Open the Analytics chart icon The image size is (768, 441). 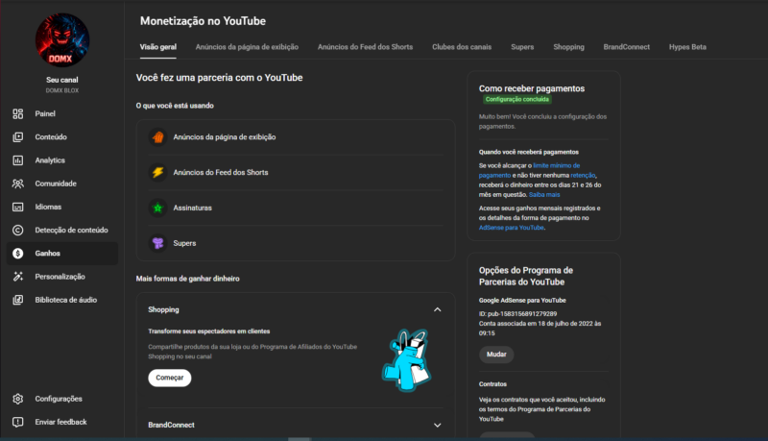point(18,160)
